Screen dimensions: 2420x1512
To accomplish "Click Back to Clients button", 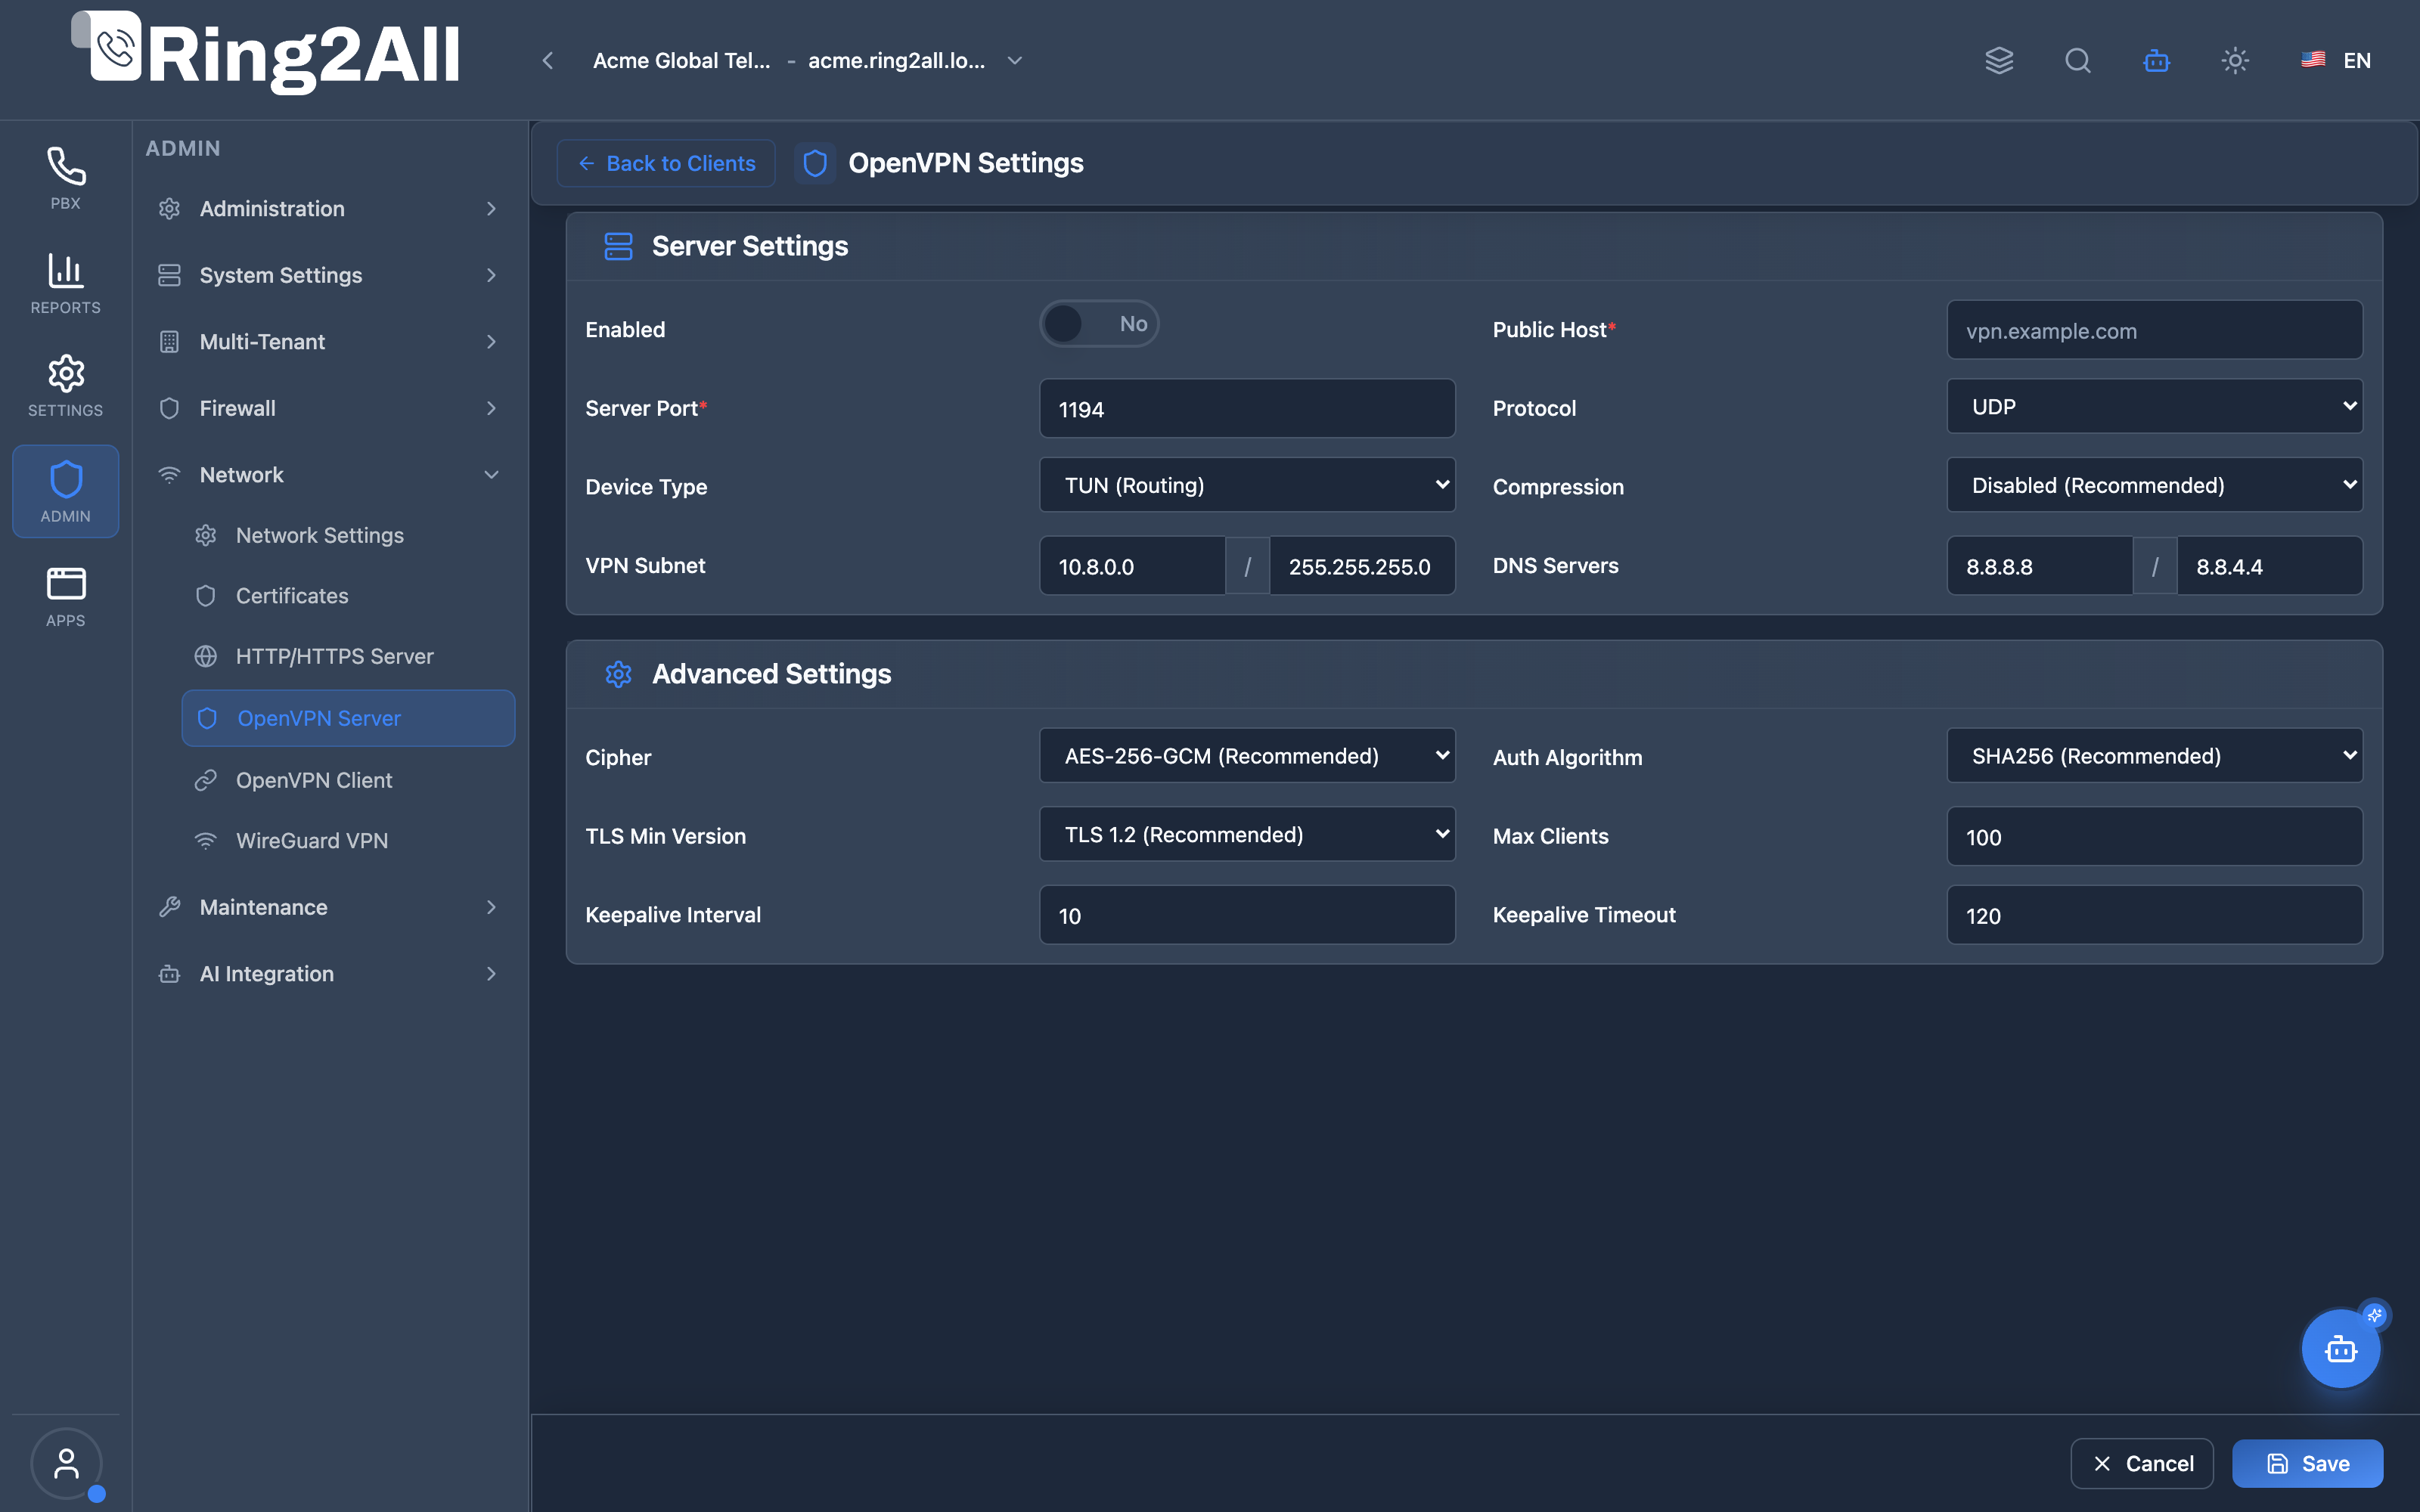I will [666, 163].
